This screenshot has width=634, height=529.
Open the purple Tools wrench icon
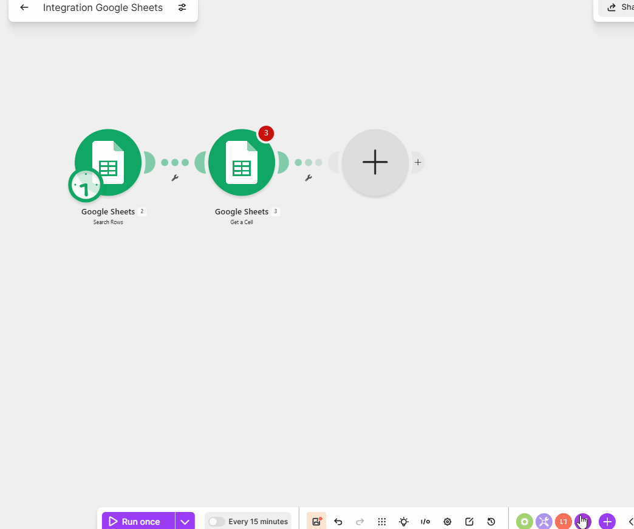[x=544, y=521]
